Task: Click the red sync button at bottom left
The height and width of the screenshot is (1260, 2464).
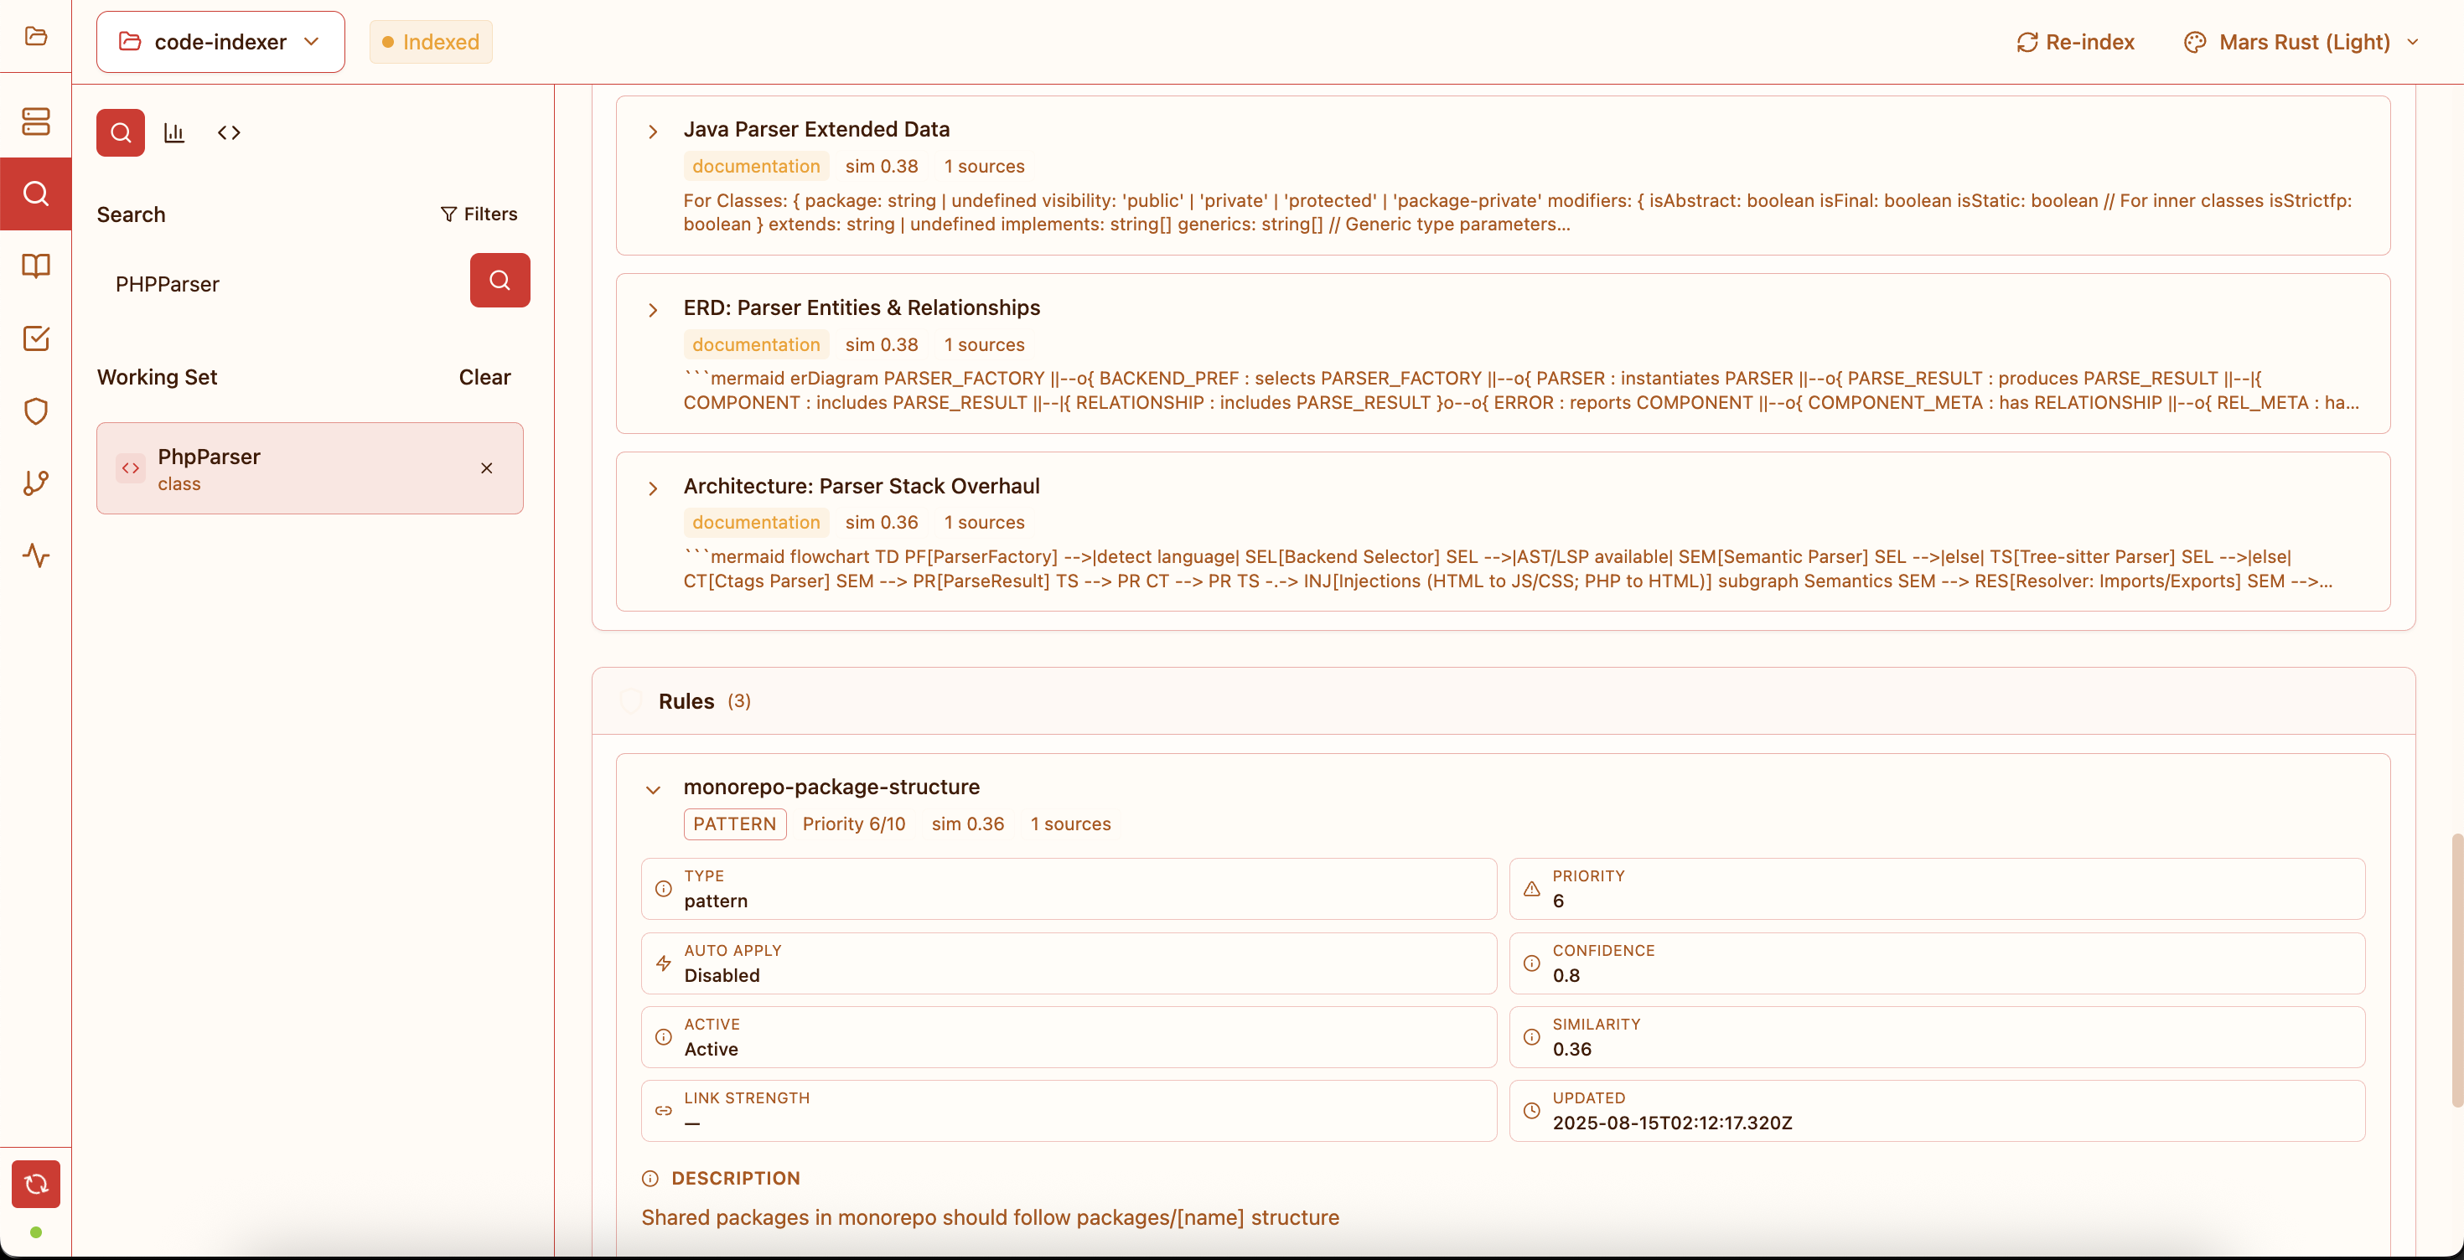Action: click(x=35, y=1184)
